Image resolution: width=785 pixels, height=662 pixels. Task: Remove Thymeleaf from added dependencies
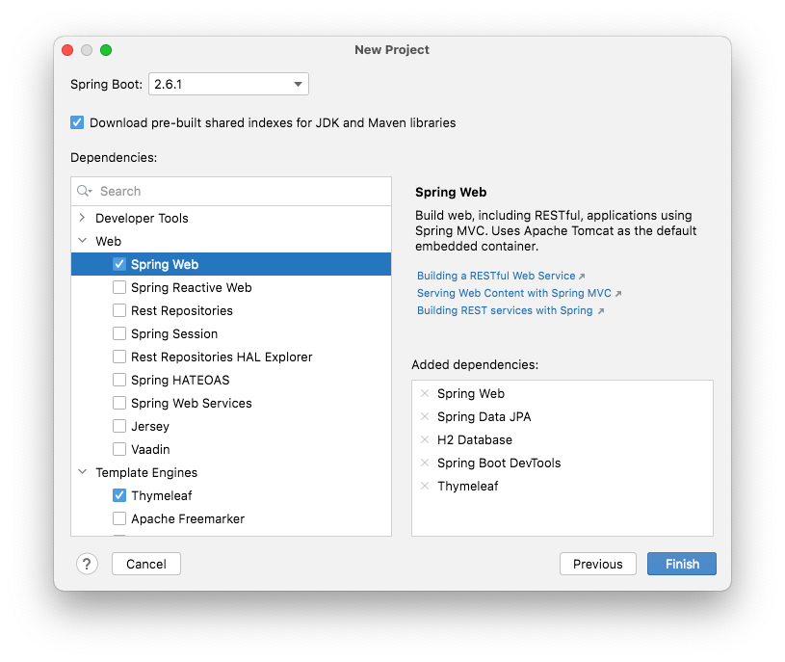[x=425, y=486]
